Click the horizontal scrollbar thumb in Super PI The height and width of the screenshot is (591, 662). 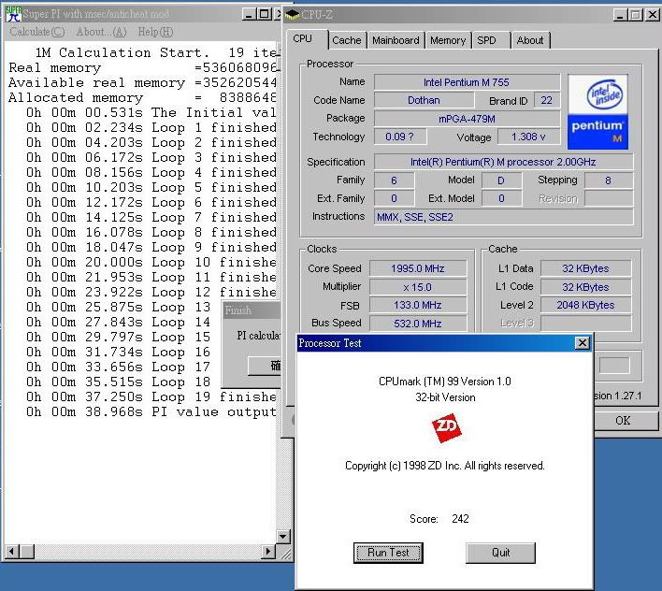click(x=27, y=552)
